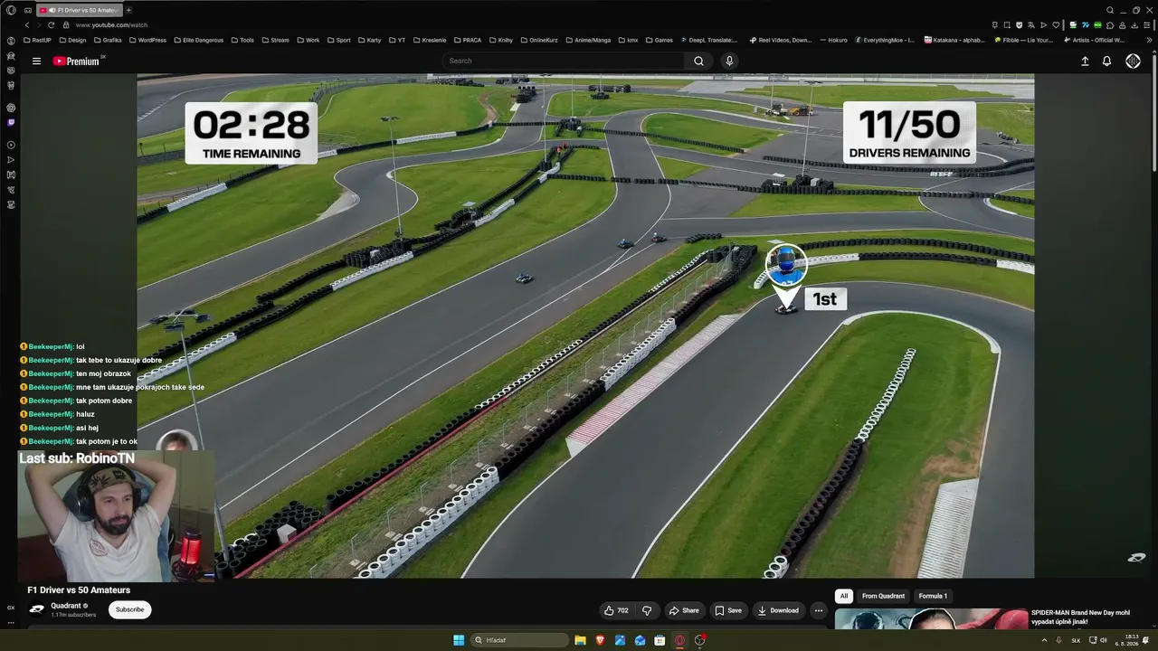Screen dimensions: 1158x651
Task: Open the EverythingMoe bookmark
Action: point(884,40)
